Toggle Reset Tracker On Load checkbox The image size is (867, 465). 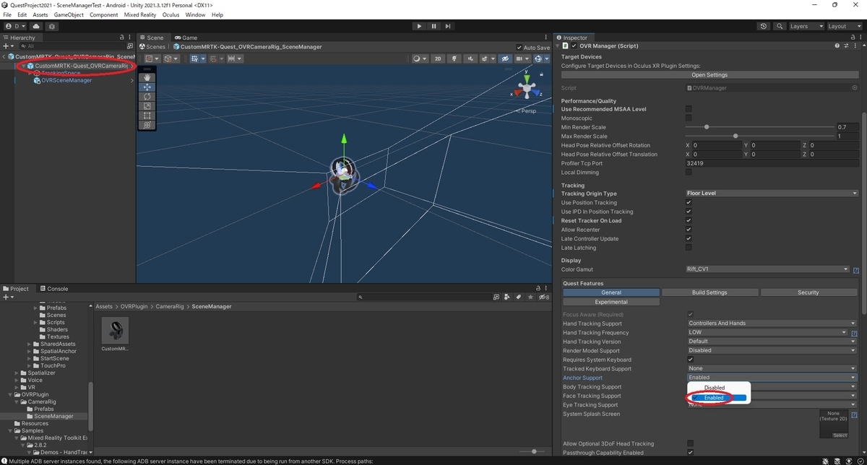[x=689, y=221]
